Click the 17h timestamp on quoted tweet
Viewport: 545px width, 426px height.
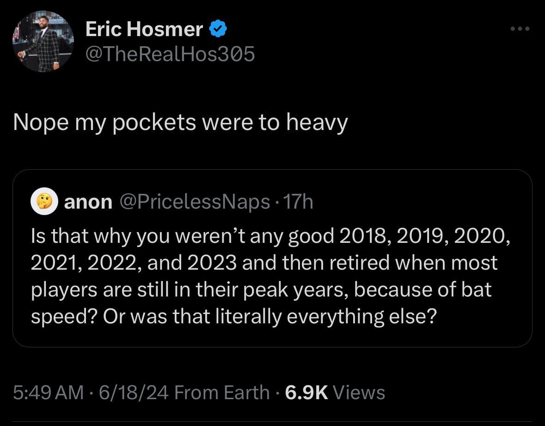pos(298,202)
